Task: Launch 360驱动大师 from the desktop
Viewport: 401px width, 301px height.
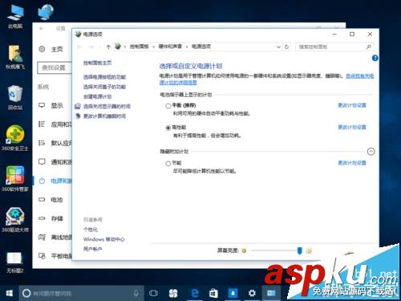Action: coord(15,220)
